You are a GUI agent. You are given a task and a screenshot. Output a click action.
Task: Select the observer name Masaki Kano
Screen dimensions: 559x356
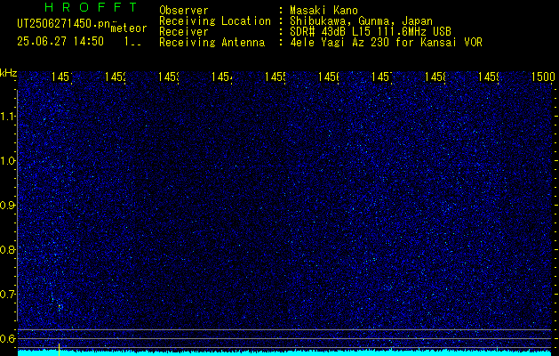click(x=323, y=11)
